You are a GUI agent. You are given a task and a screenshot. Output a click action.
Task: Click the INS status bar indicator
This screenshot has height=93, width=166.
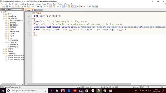tap(162, 87)
